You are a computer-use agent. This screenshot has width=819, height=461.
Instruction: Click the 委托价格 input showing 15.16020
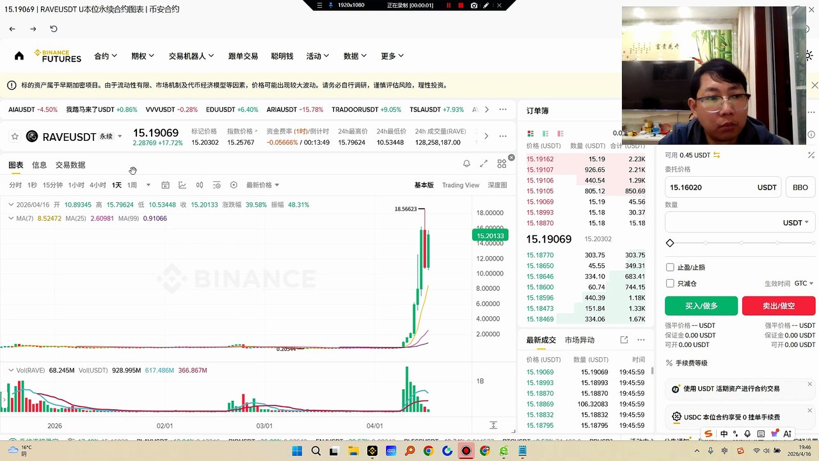point(723,188)
